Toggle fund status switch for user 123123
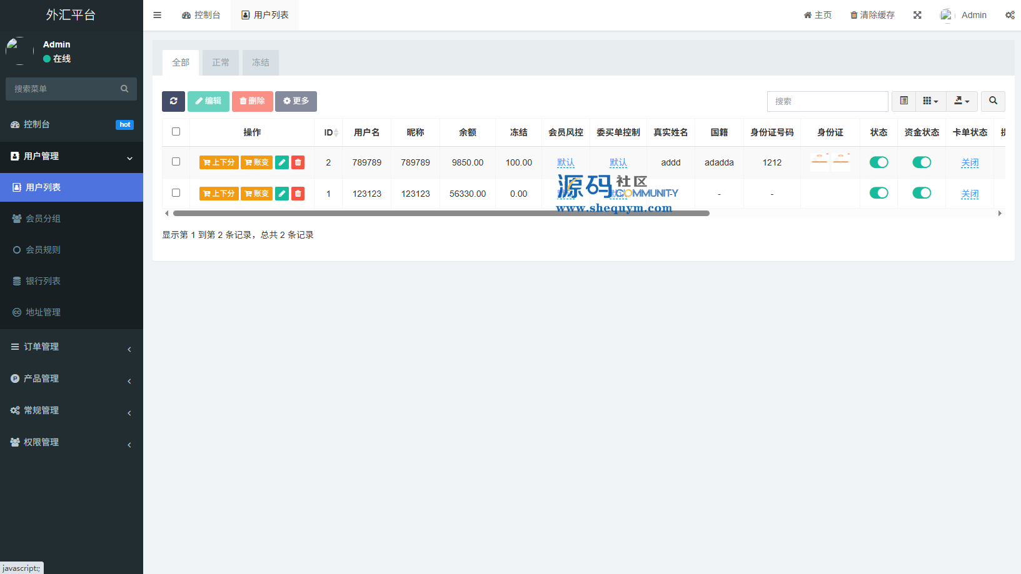 922,193
